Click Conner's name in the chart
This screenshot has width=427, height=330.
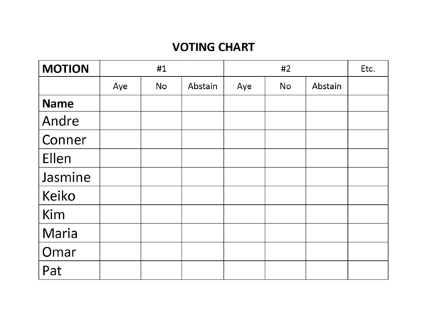(64, 139)
